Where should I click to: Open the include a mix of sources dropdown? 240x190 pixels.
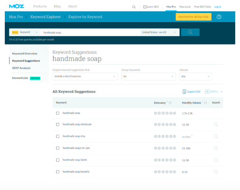pos(85,76)
